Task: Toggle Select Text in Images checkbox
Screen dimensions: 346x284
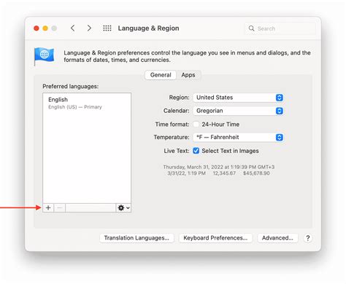Action: point(196,151)
